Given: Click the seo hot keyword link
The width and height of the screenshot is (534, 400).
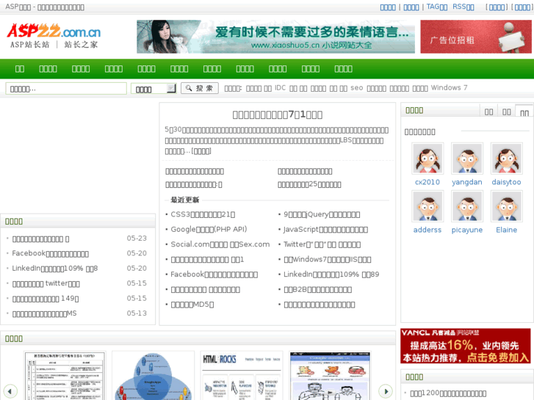Looking at the screenshot, I should tap(356, 88).
